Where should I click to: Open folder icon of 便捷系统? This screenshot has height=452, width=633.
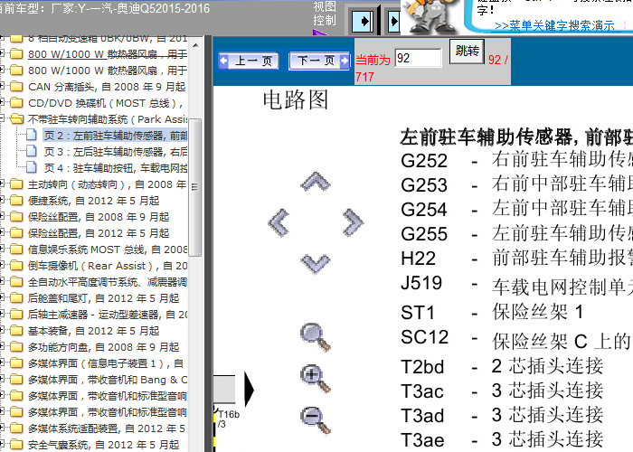pos(16,200)
